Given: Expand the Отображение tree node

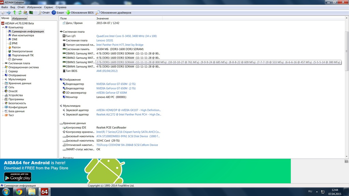Looking at the screenshot, I should 3,75.
